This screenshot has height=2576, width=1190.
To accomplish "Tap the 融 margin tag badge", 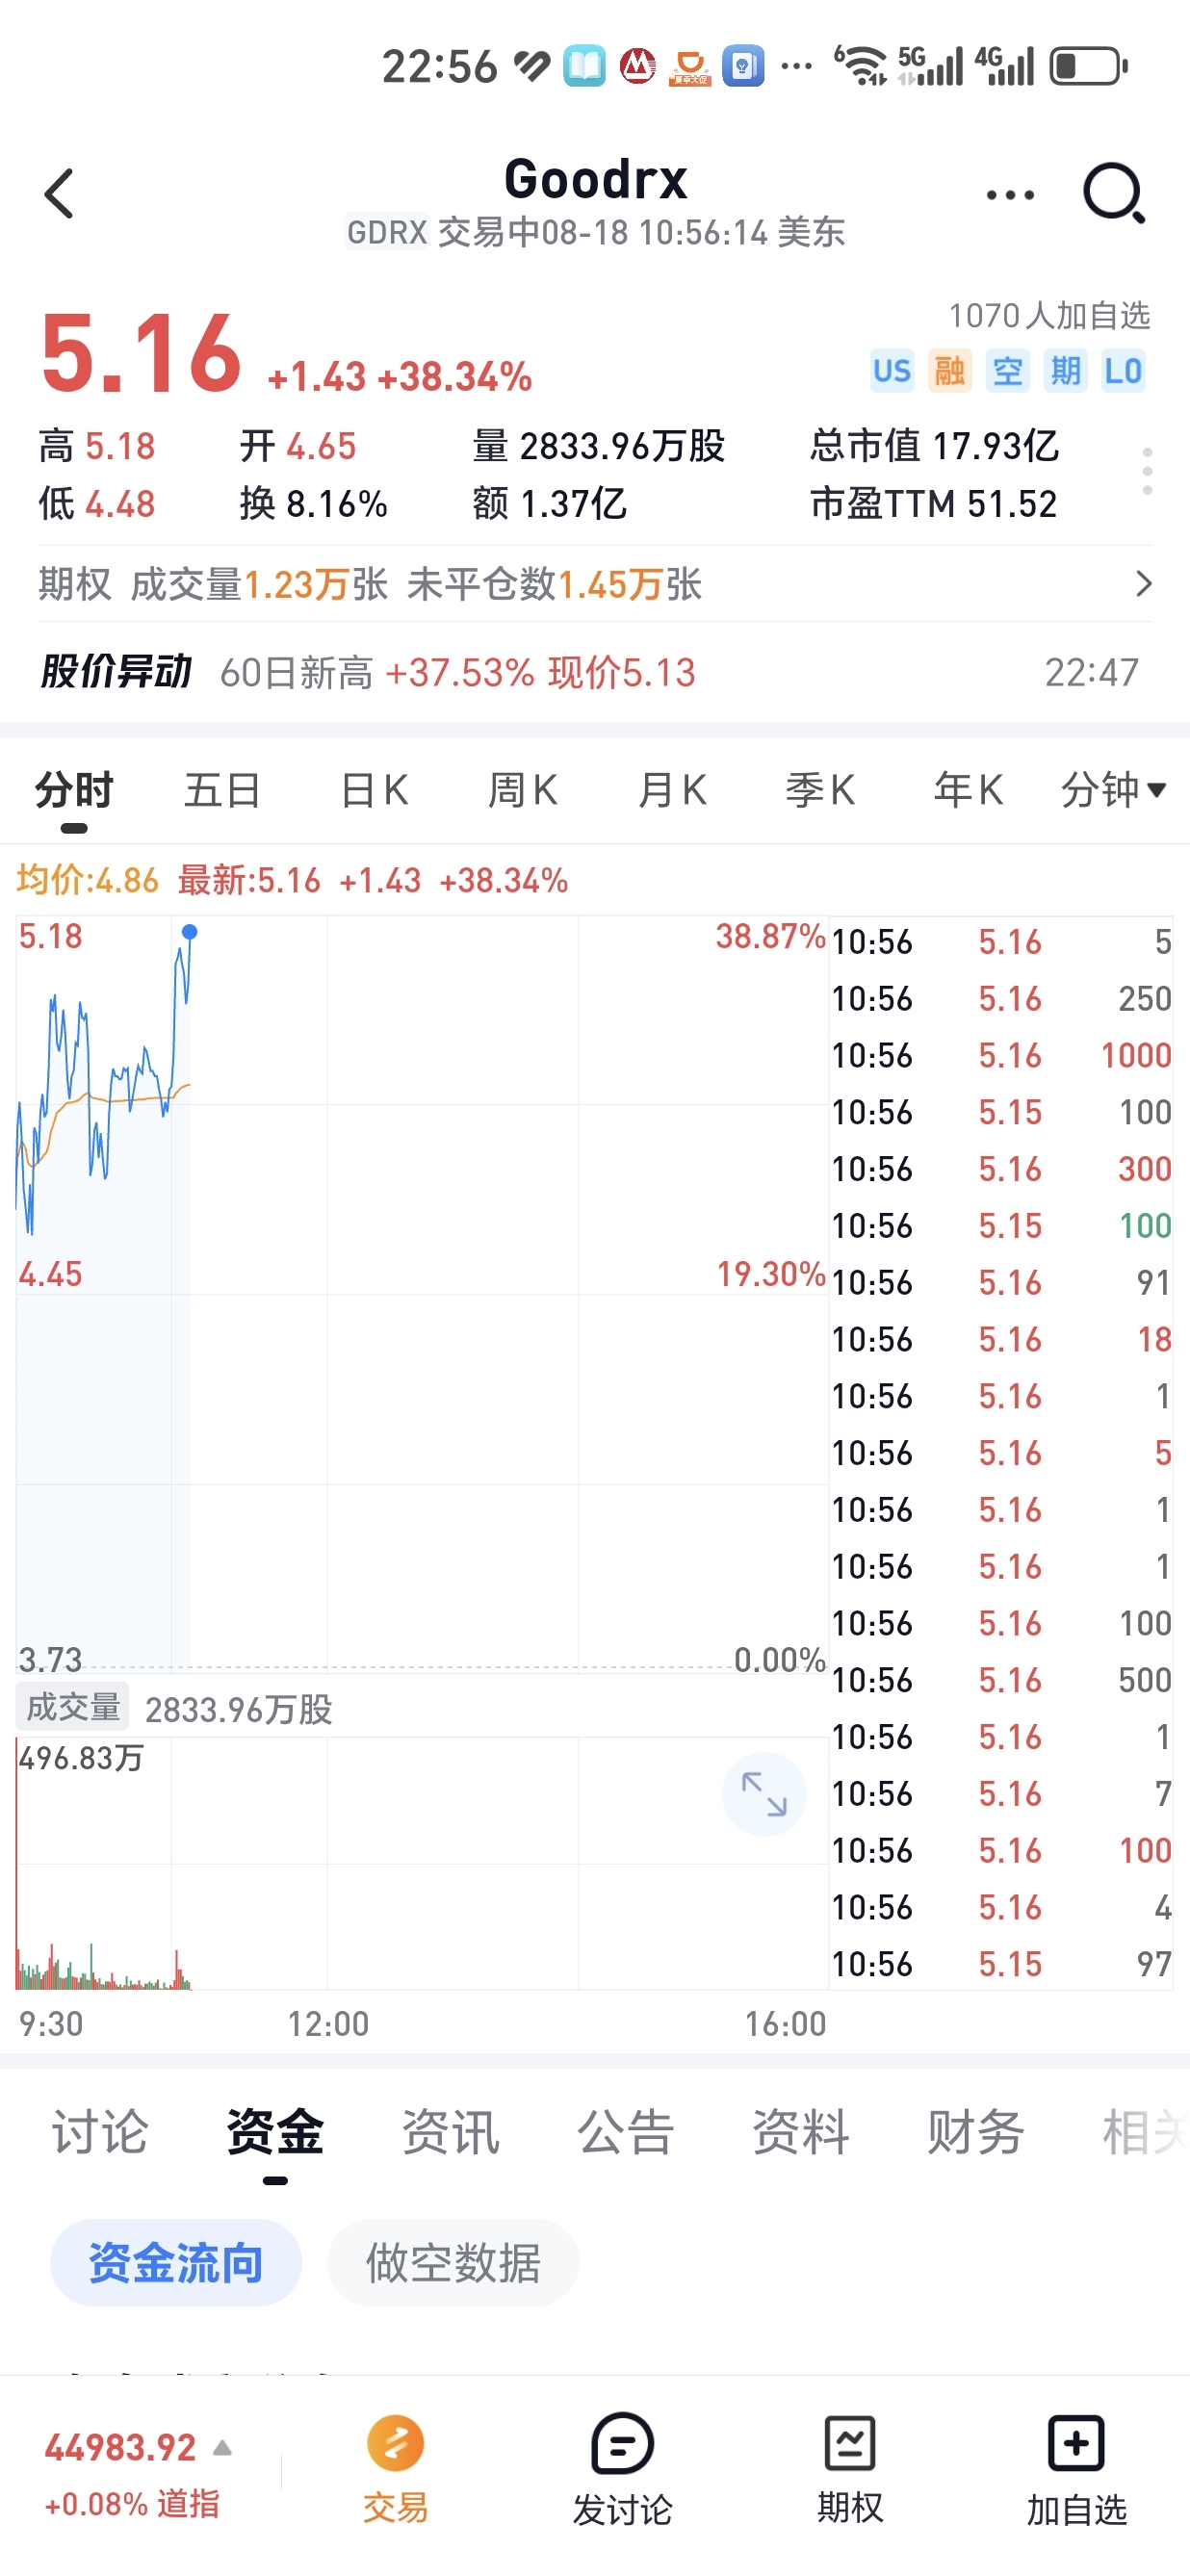I will tap(949, 371).
